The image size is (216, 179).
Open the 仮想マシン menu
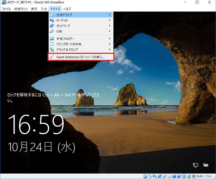coord(21,9)
